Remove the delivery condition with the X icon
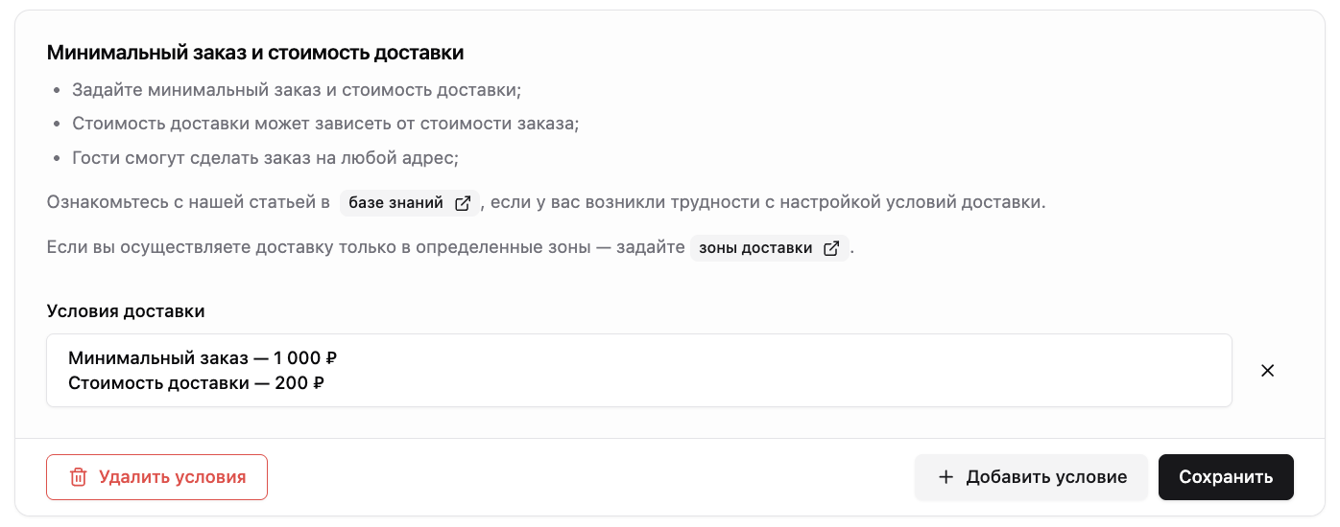Viewport: 1340px width, 527px height. tap(1267, 371)
